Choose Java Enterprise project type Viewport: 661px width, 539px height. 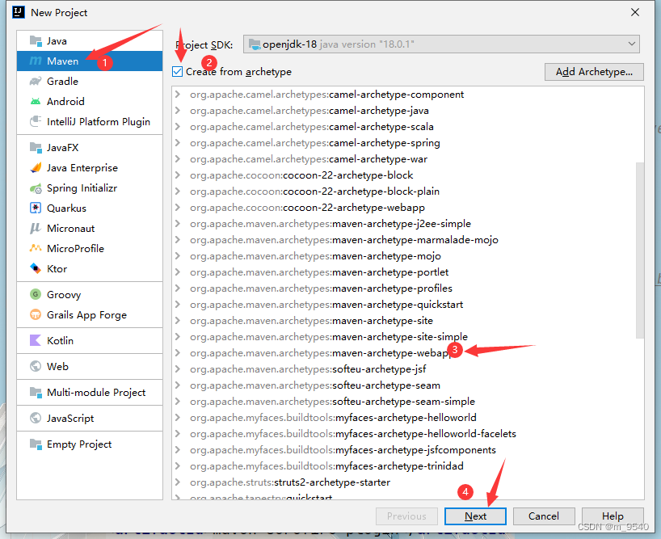pos(90,168)
